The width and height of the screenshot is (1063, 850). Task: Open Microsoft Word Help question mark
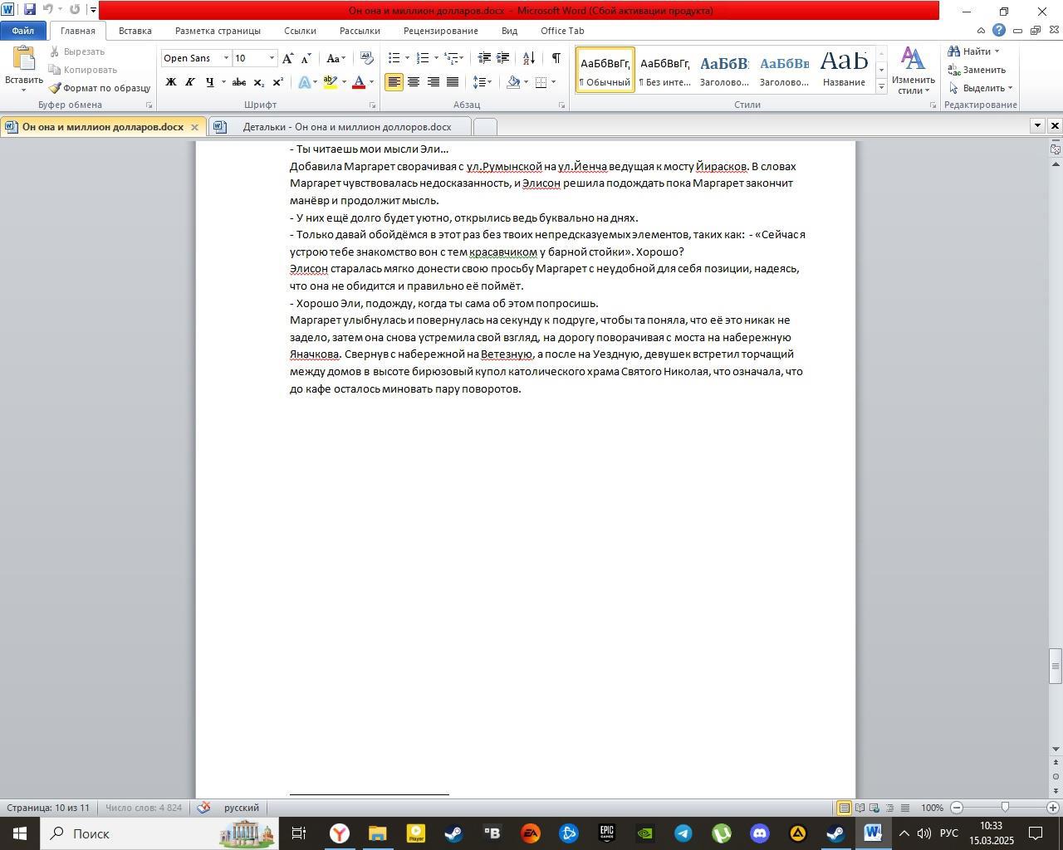[x=999, y=31]
